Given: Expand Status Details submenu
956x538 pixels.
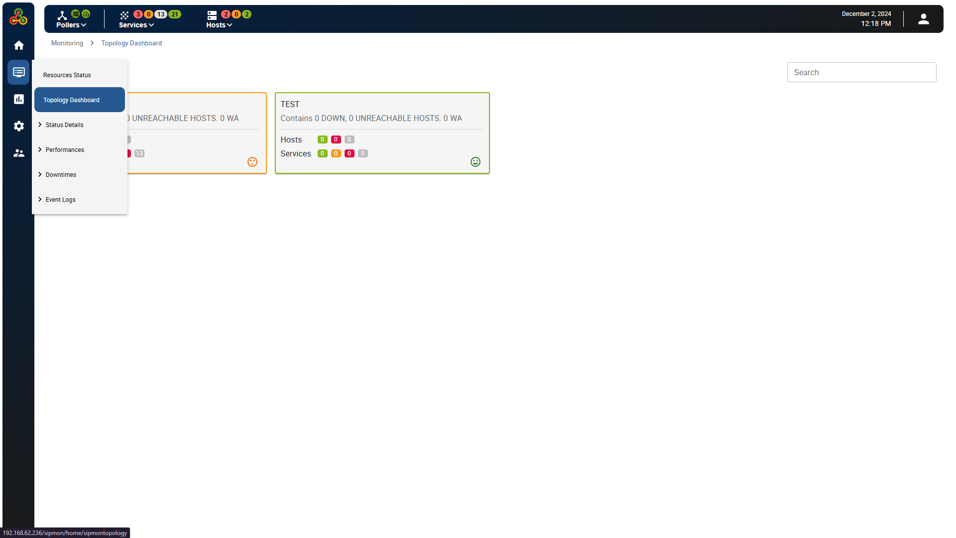Looking at the screenshot, I should pyautogui.click(x=64, y=125).
